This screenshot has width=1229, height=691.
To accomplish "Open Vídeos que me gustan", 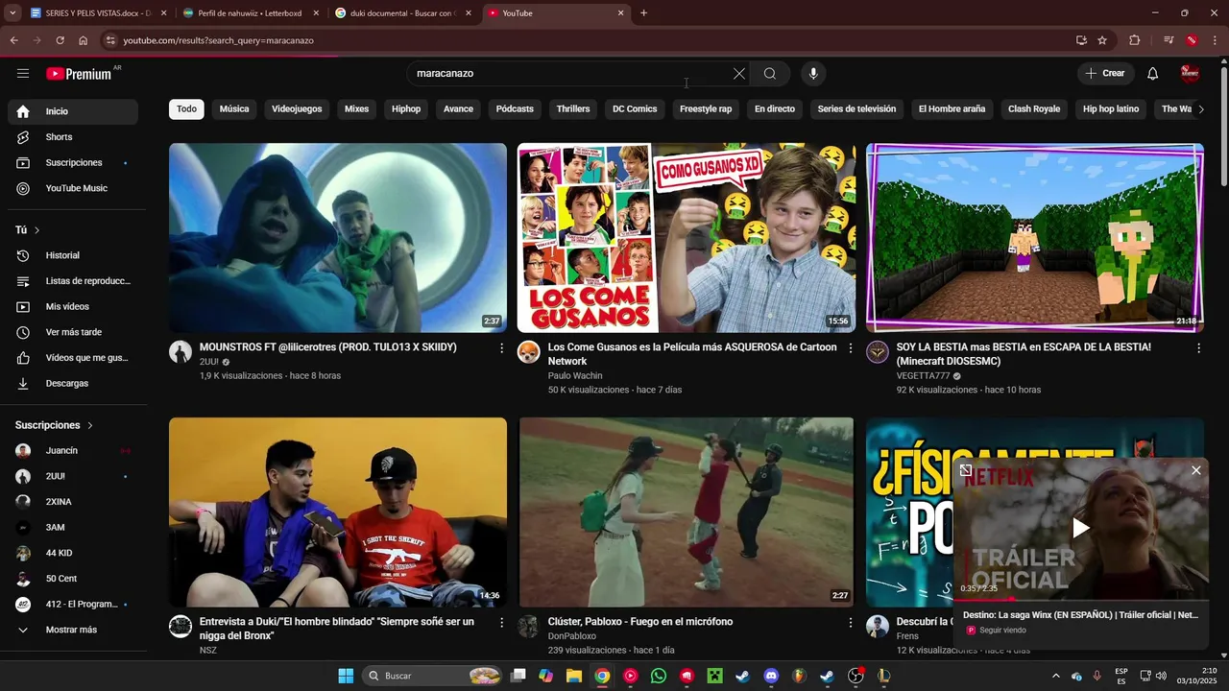I will [x=73, y=358].
